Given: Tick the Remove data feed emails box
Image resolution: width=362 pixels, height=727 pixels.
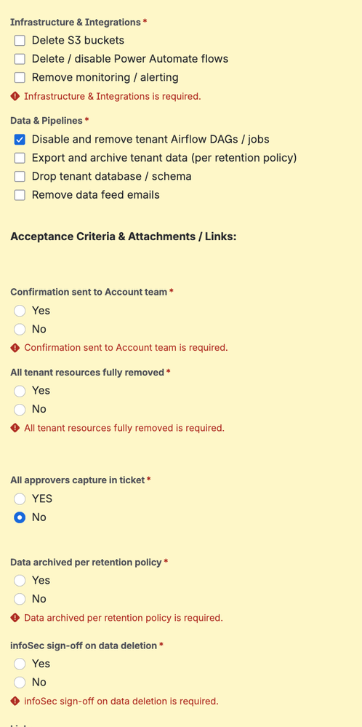Looking at the screenshot, I should point(20,195).
